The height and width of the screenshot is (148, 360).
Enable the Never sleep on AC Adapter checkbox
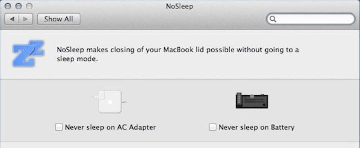[x=59, y=127]
